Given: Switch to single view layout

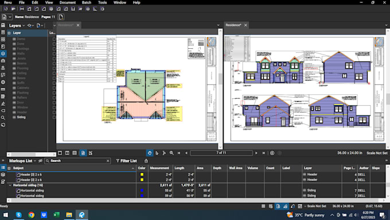Looking at the screenshot, I should pos(60,153).
